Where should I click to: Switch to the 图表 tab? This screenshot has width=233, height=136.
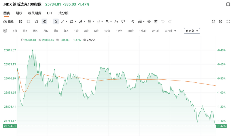coord(7,13)
